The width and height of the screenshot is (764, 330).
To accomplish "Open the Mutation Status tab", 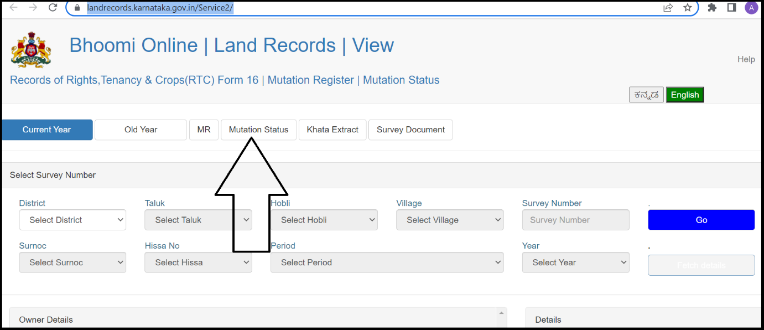I will click(x=258, y=130).
